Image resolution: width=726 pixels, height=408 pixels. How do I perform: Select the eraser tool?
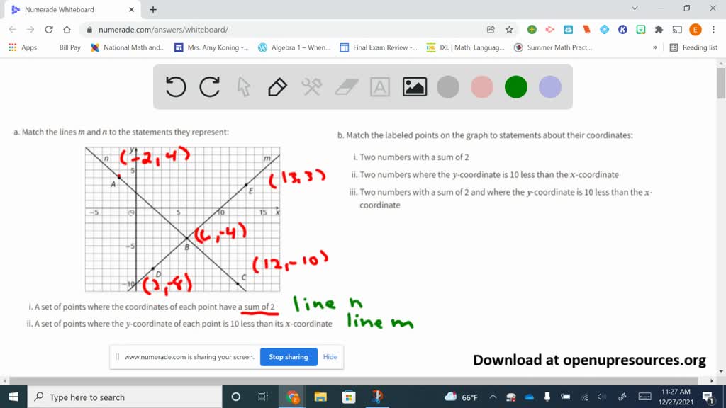click(347, 86)
